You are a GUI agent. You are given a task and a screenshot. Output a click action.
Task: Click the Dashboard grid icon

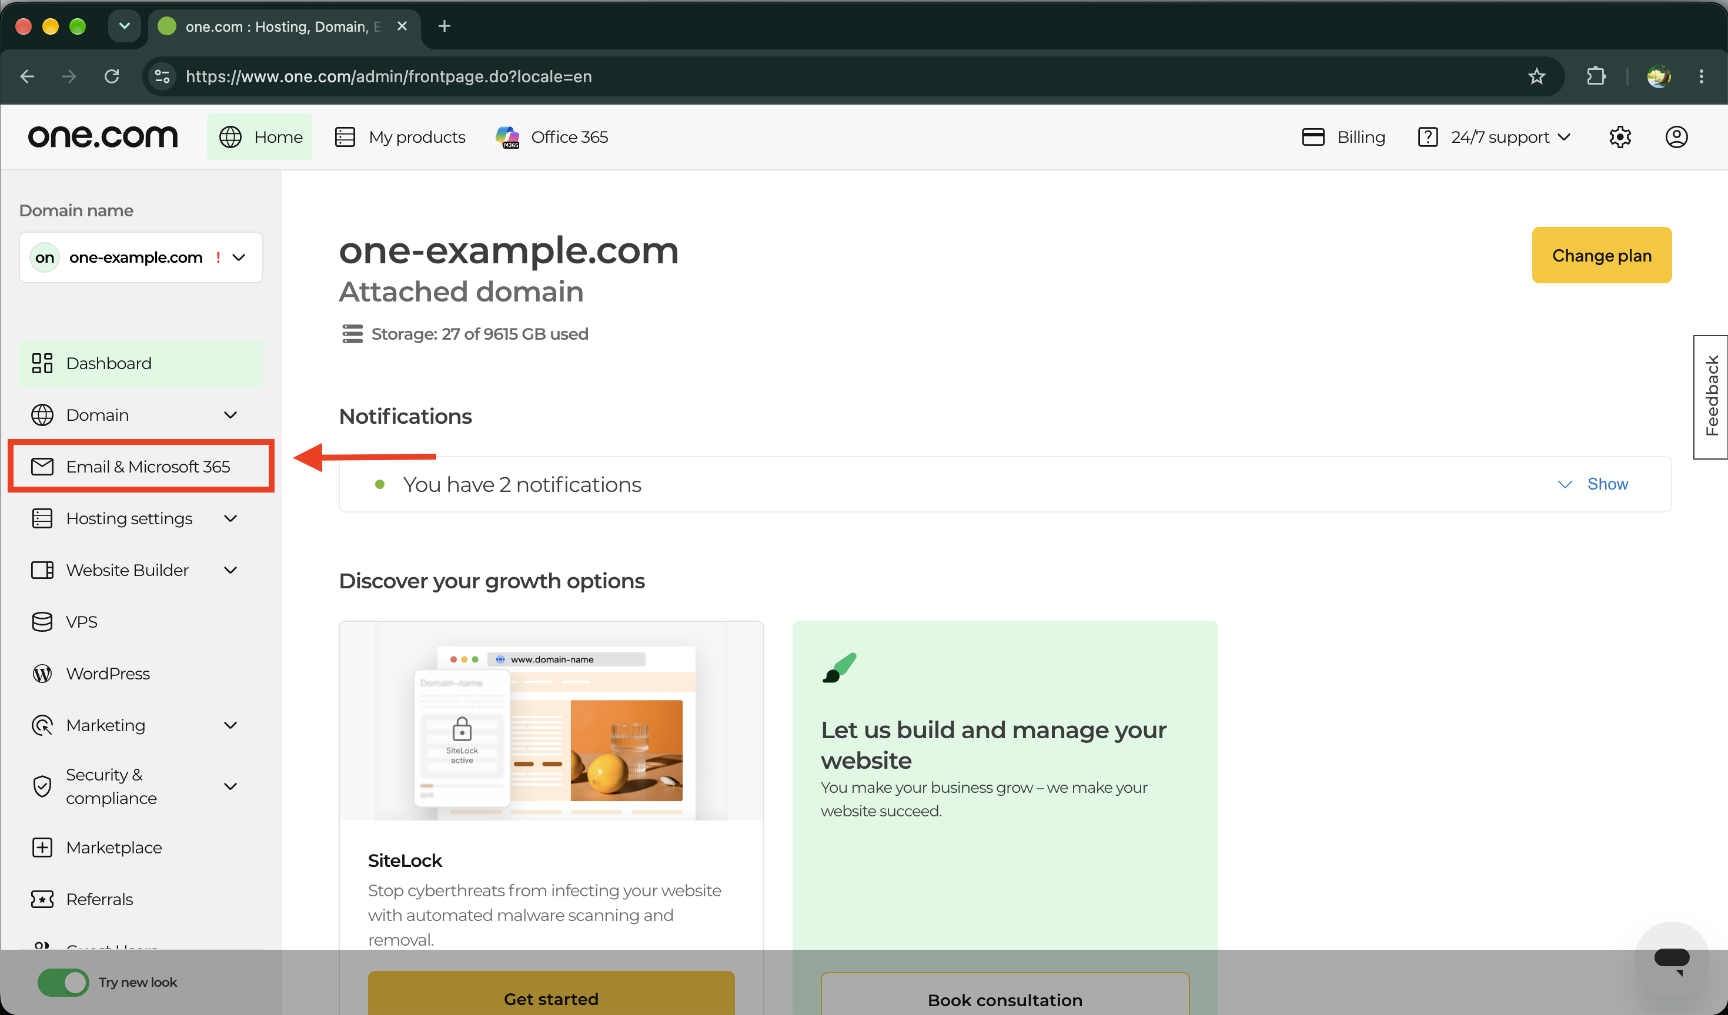pos(42,363)
